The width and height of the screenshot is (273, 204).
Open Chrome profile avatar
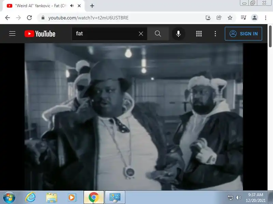(254, 18)
